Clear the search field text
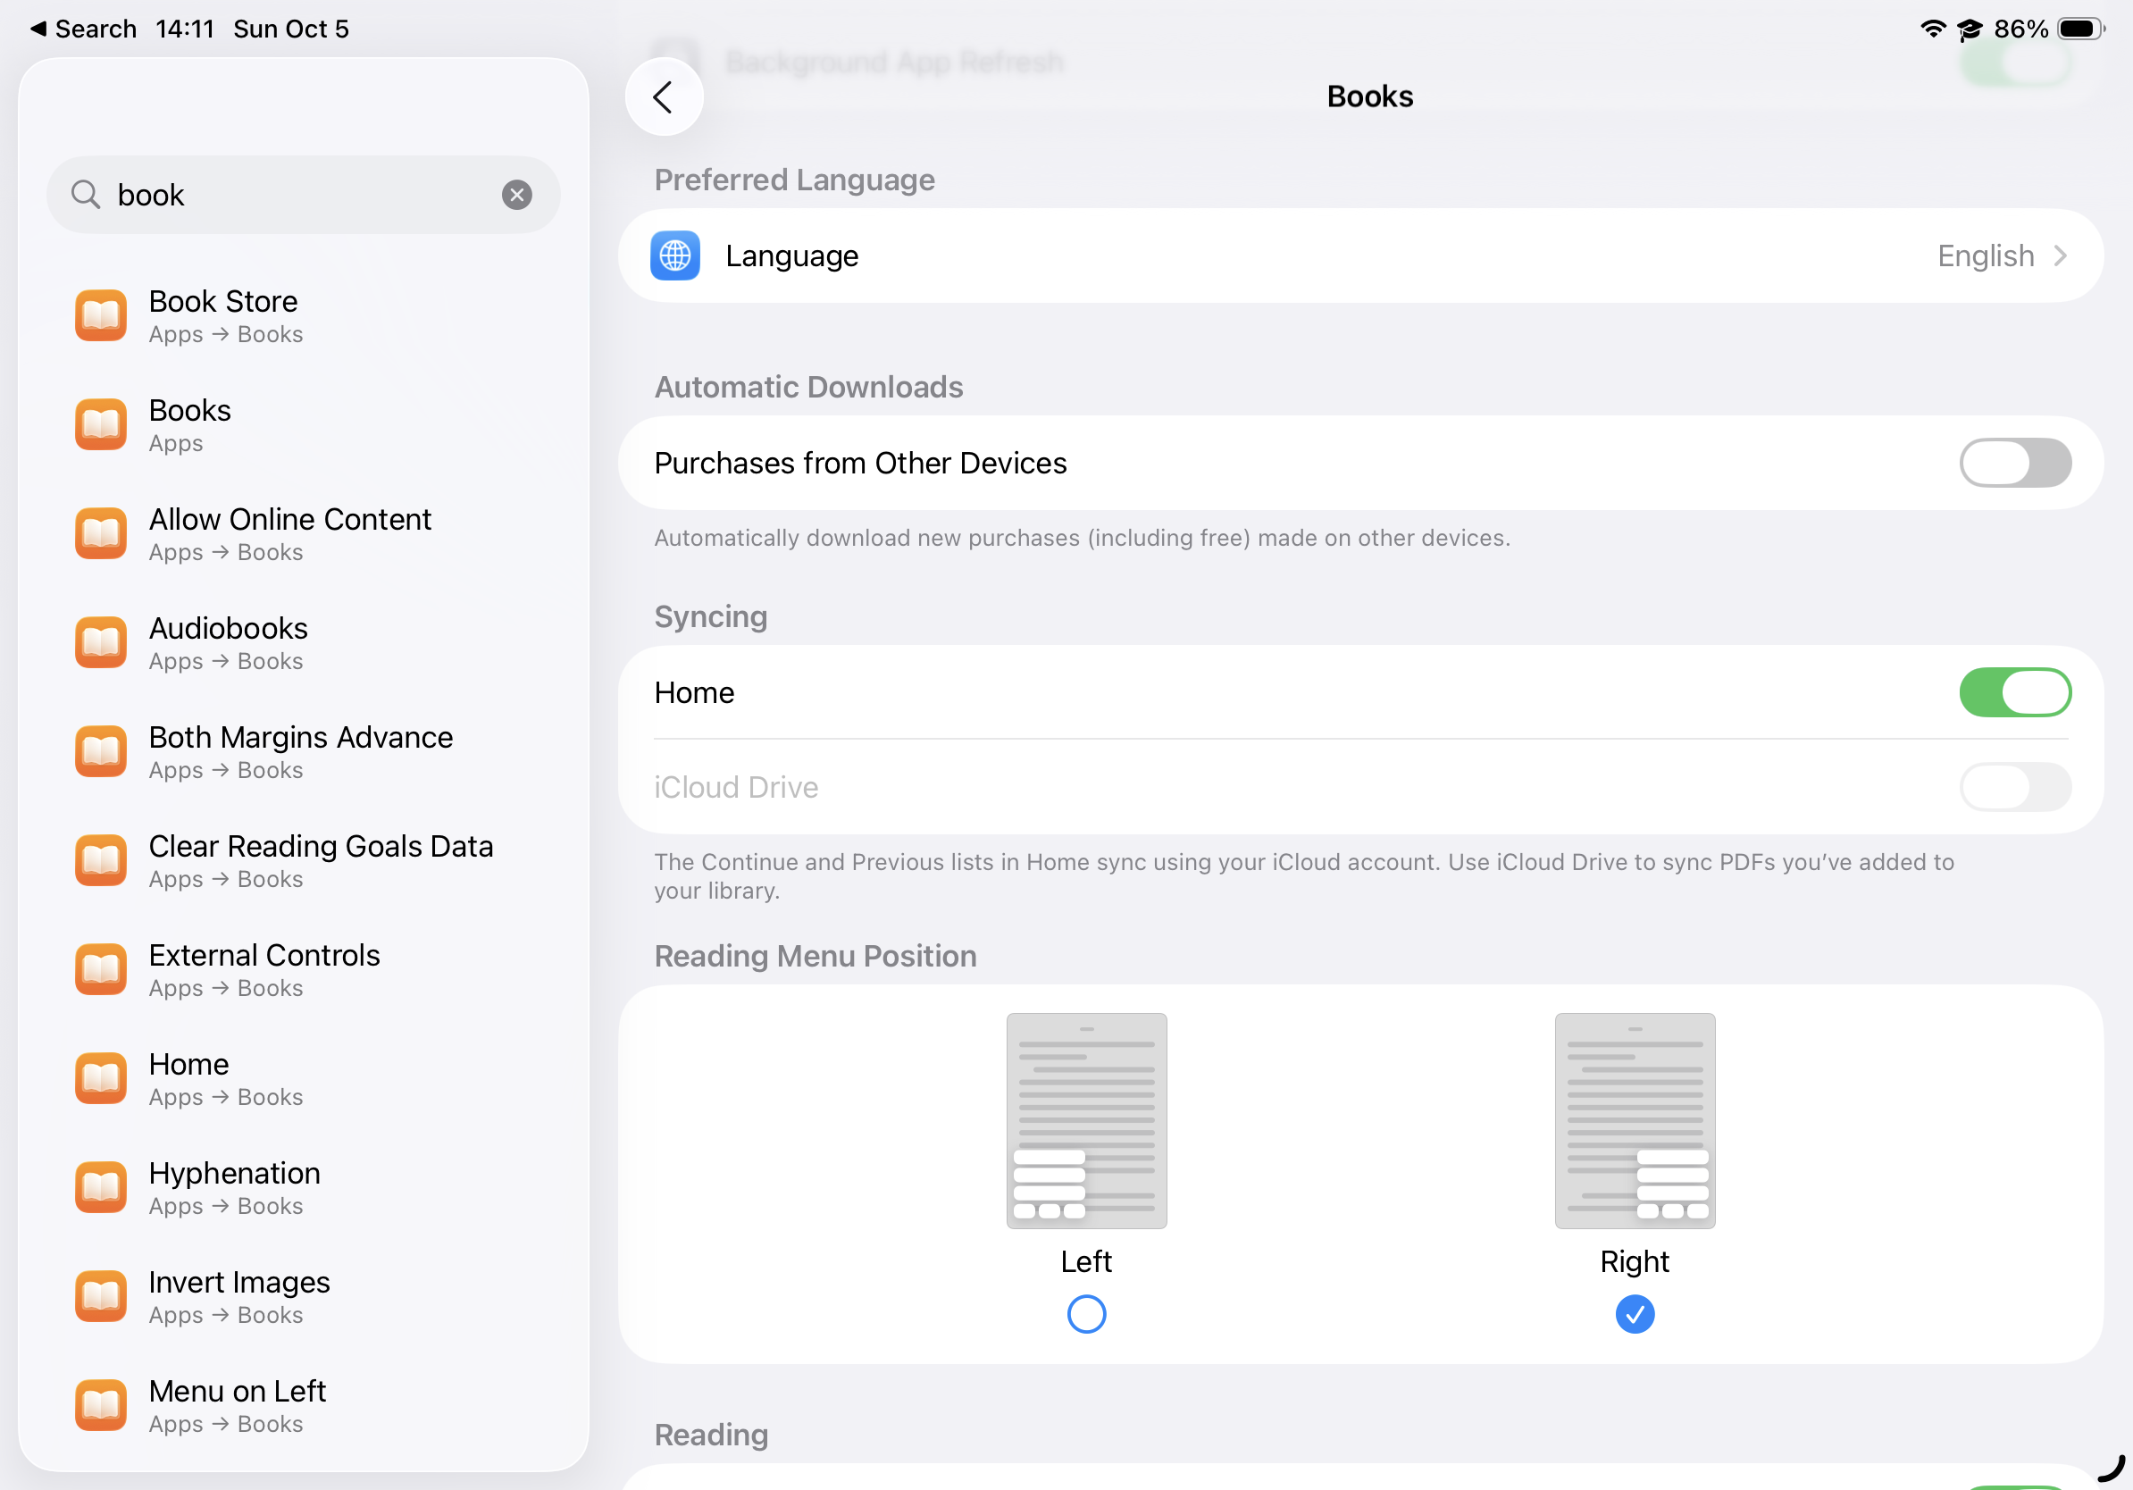The image size is (2133, 1490). (x=516, y=195)
